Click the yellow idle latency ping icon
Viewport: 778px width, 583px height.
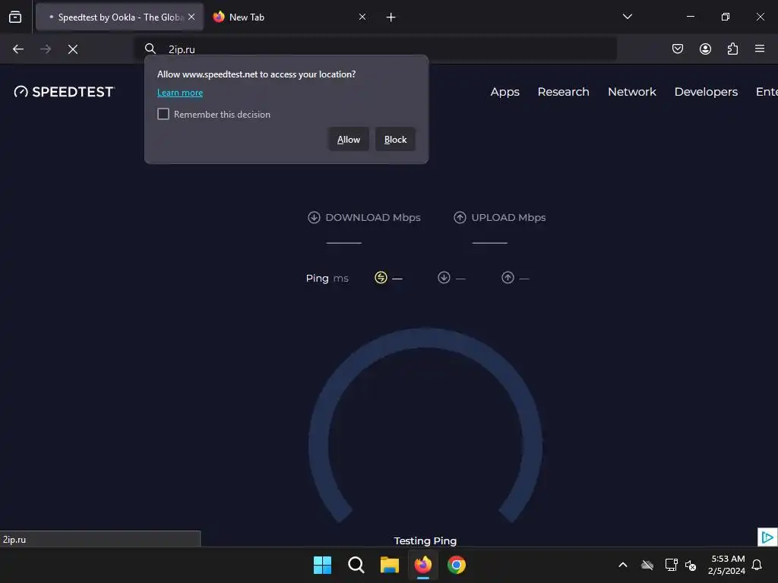coord(381,278)
